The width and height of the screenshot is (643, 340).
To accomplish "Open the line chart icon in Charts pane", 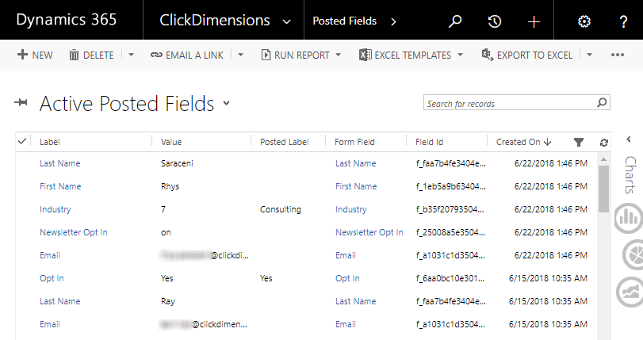I will 630,292.
